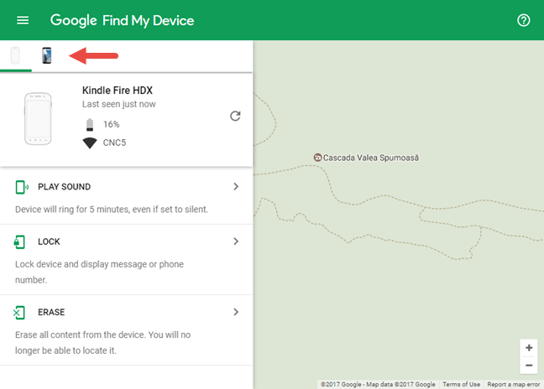Switch to the second black phone tab

click(47, 55)
